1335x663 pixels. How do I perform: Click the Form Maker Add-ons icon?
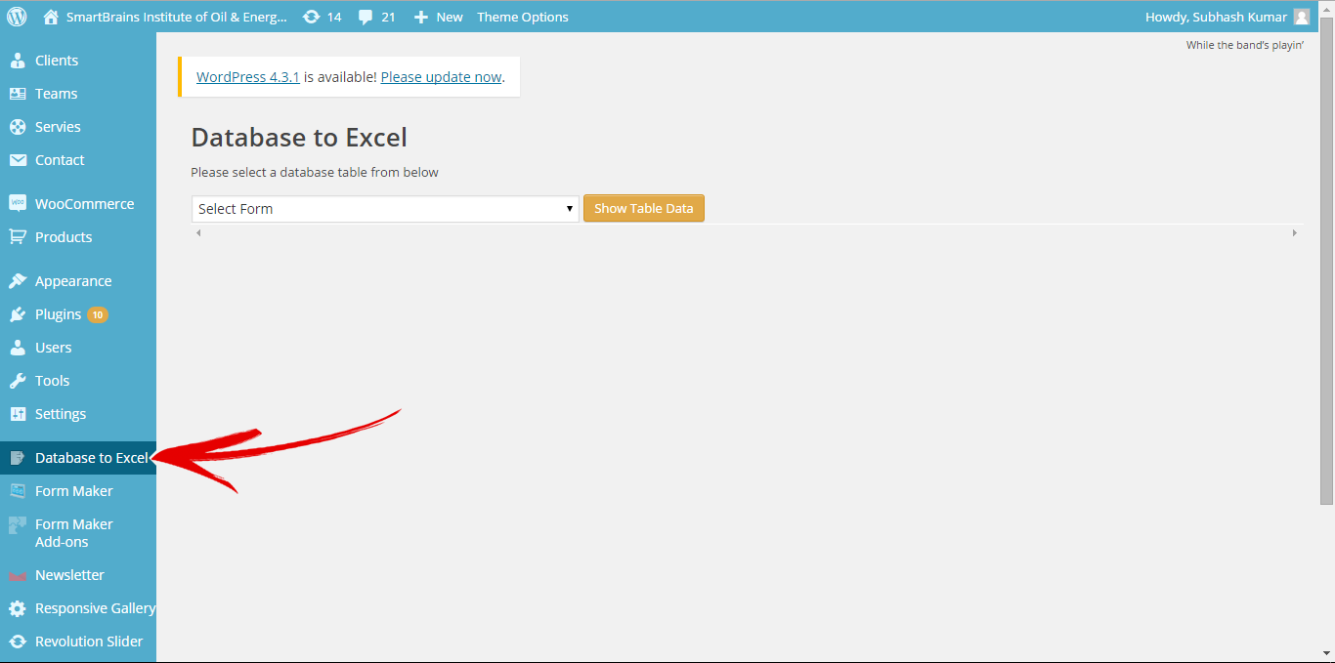coord(18,525)
